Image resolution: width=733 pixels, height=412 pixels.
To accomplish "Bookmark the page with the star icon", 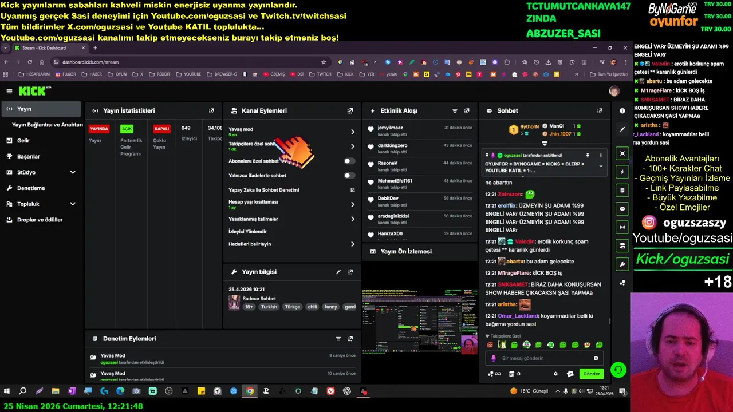I will pos(324,62).
